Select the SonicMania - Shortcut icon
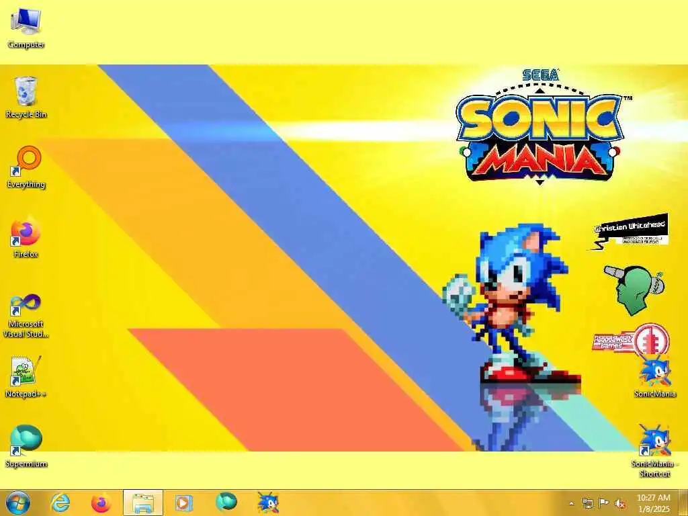Image resolution: width=688 pixels, height=516 pixels. coord(654,452)
